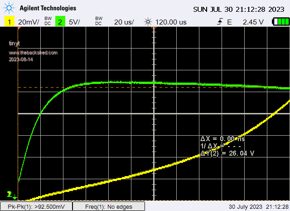Click the Agilent Technologies starburst logo
This screenshot has width=290, height=211.
tap(10, 8)
